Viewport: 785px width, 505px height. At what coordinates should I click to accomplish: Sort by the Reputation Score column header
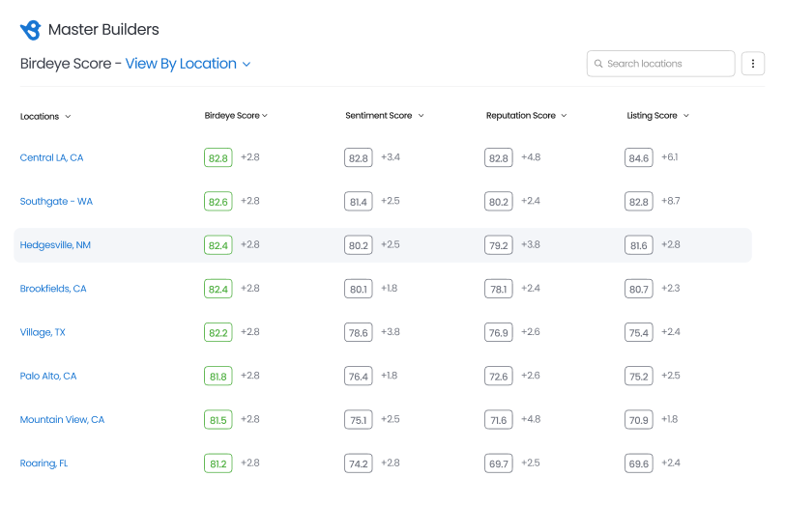click(526, 116)
